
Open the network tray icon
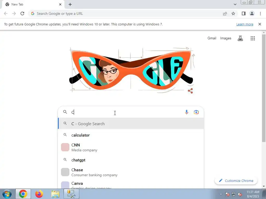[x=234, y=194]
